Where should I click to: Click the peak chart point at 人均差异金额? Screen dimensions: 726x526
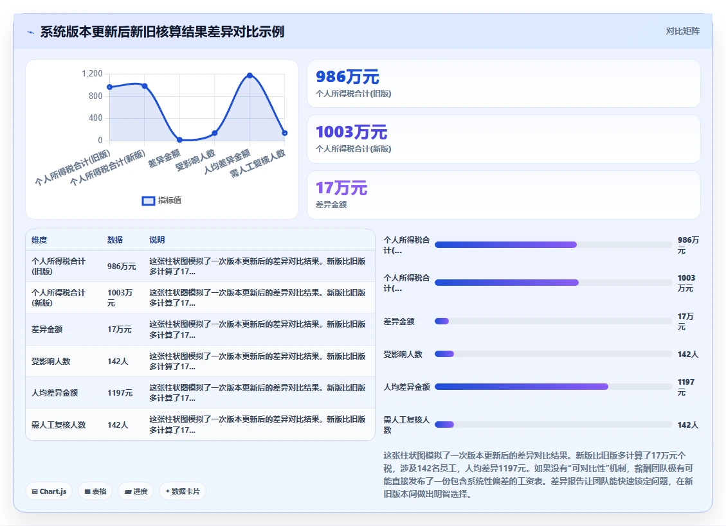[250, 75]
